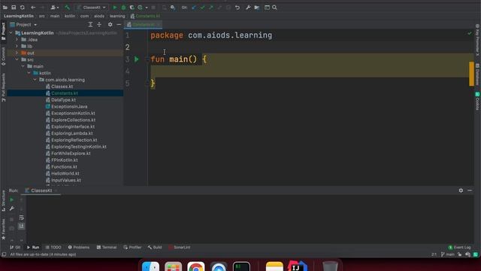This screenshot has width=481, height=271.
Task: Open the ClassesKt run configuration dropdown
Action: (x=91, y=8)
